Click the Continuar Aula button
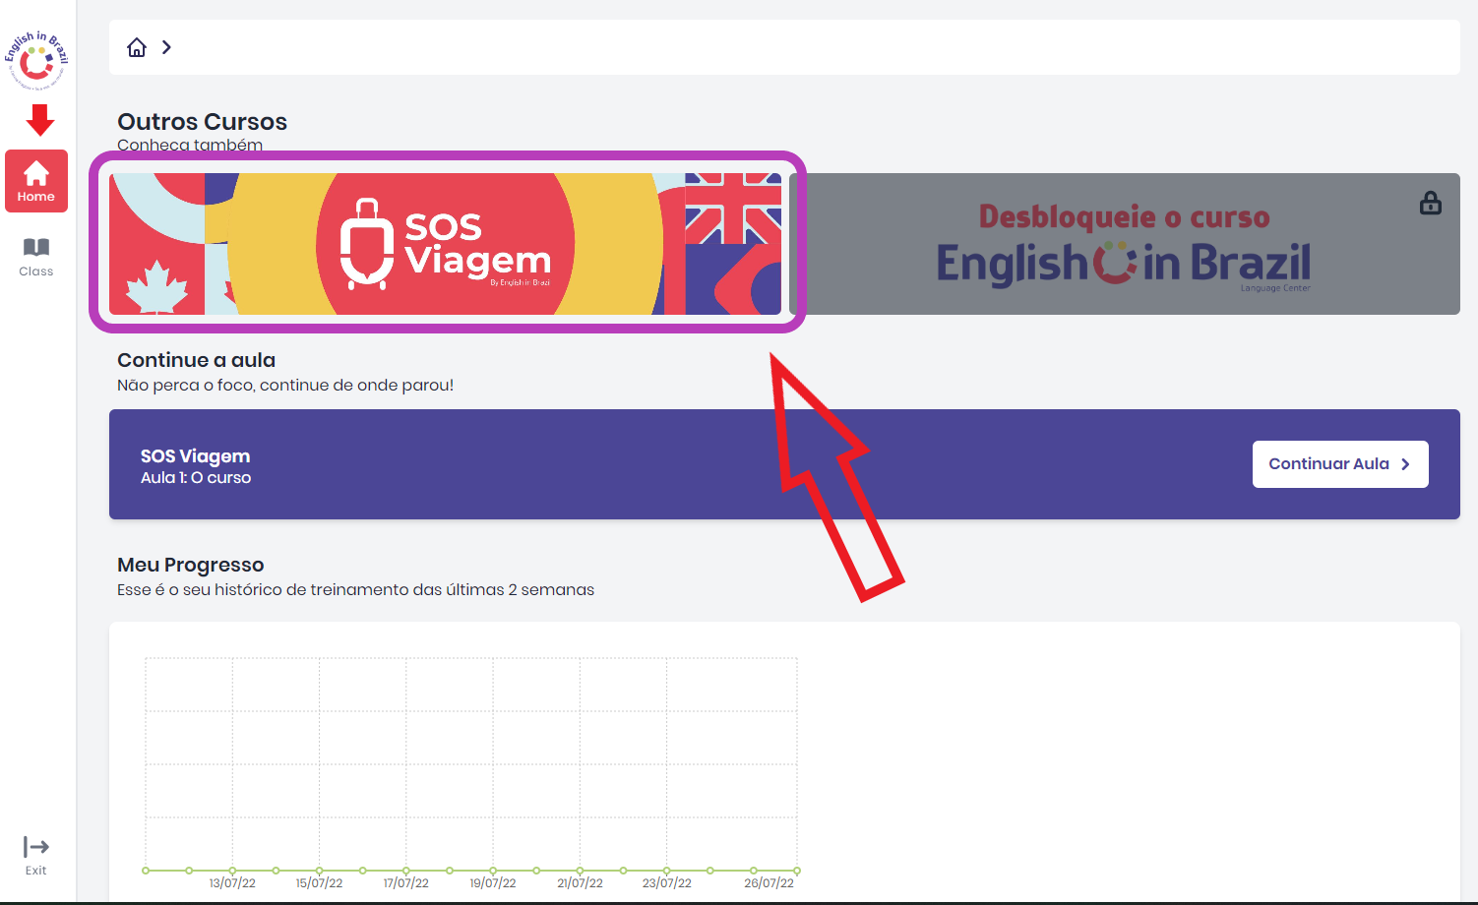 (1340, 464)
